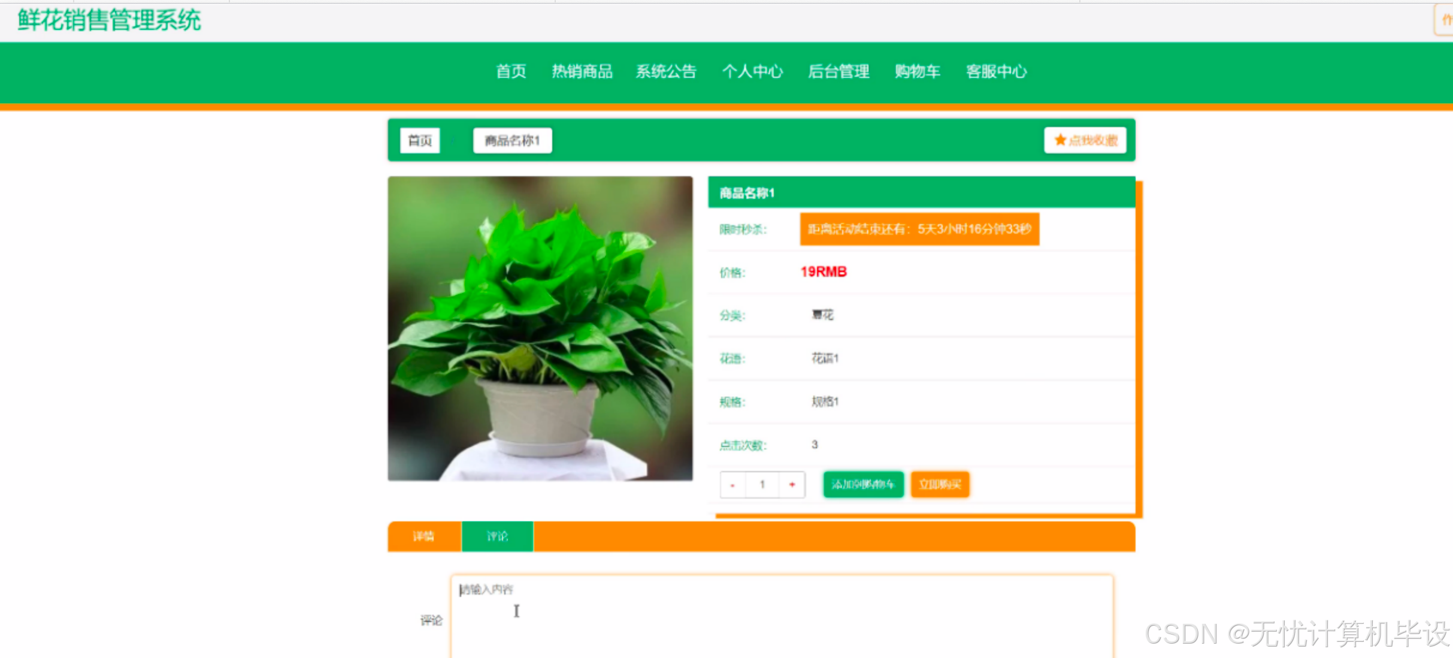Open the 后台管理 admin backend

(x=838, y=72)
